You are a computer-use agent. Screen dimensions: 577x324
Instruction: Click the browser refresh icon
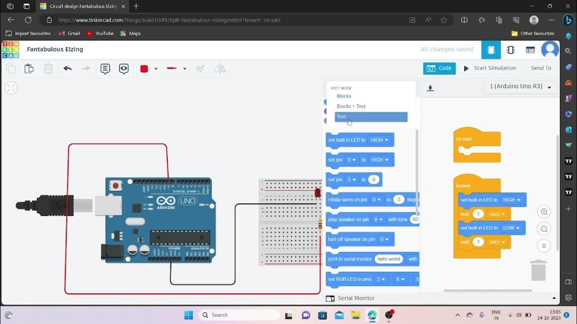(x=28, y=20)
